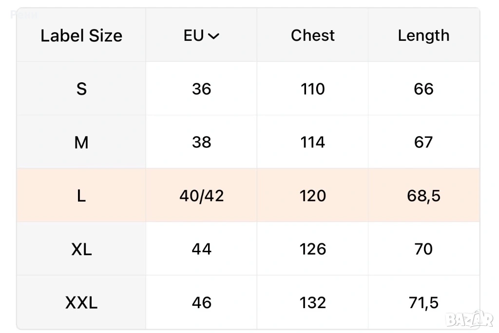Click the EU size 46 cell
The image size is (499, 333).
(x=201, y=303)
